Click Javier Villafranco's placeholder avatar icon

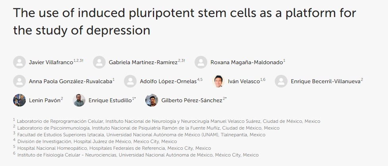pos(19,62)
